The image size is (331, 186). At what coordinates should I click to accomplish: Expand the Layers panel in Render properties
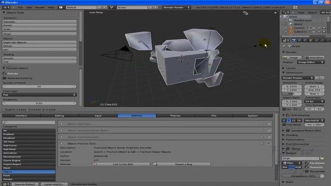point(283,68)
